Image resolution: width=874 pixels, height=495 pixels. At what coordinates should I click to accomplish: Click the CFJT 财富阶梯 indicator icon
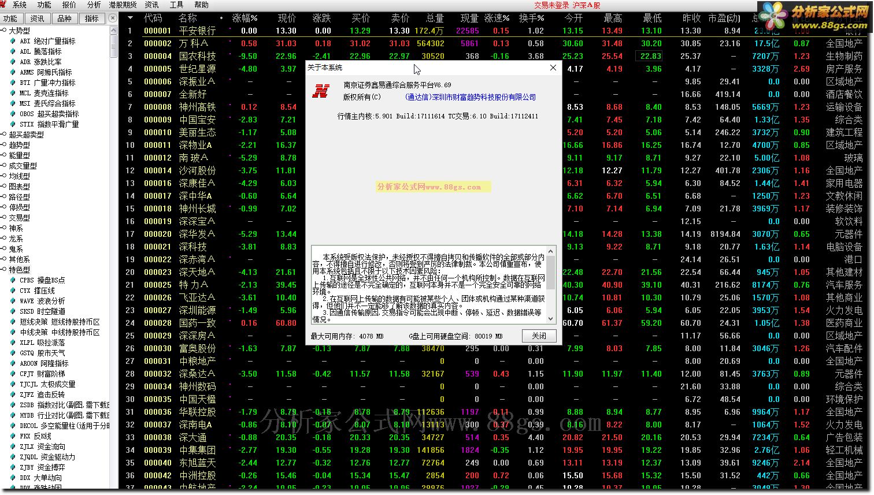coord(13,374)
